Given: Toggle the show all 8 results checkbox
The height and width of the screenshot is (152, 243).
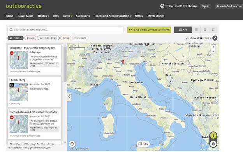Looking at the screenshot, I should (187, 38).
